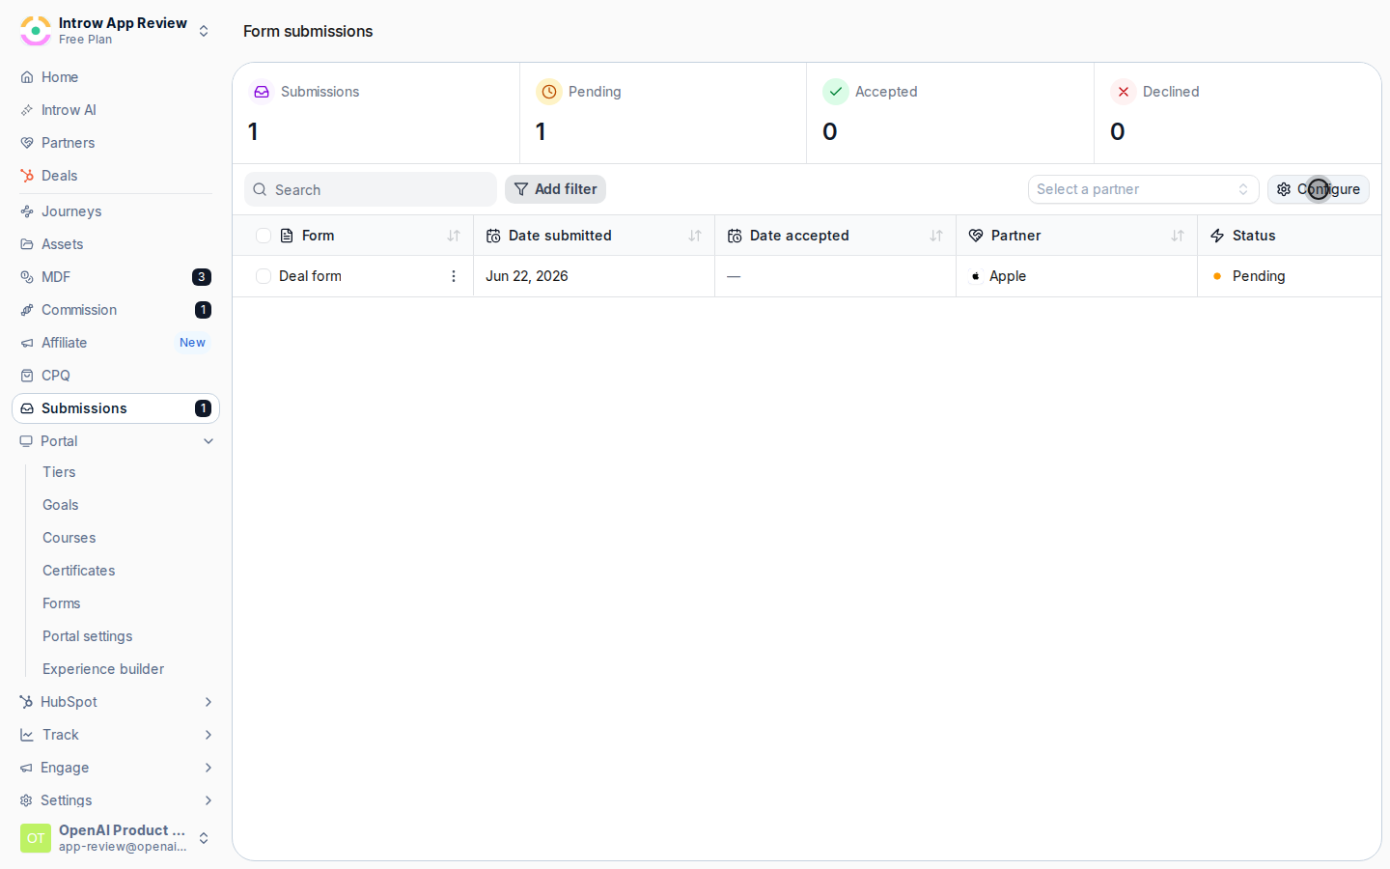Open the workspace switcher chevrons next to Introw App Review
1390x869 pixels.
(204, 31)
